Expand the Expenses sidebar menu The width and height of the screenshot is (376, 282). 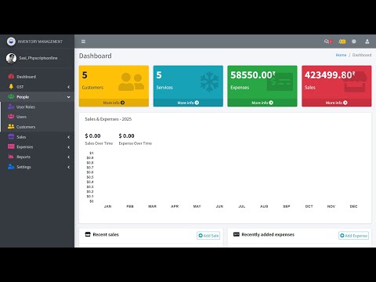37,146
